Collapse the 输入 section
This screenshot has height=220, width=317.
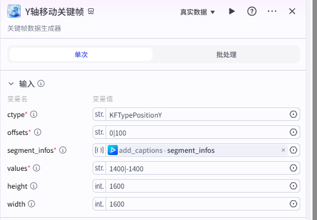coord(11,83)
